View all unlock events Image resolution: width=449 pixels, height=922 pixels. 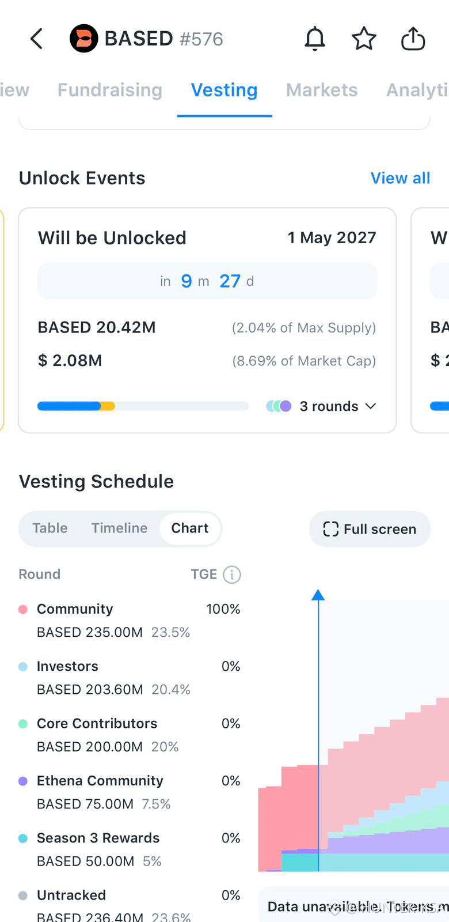point(401,178)
